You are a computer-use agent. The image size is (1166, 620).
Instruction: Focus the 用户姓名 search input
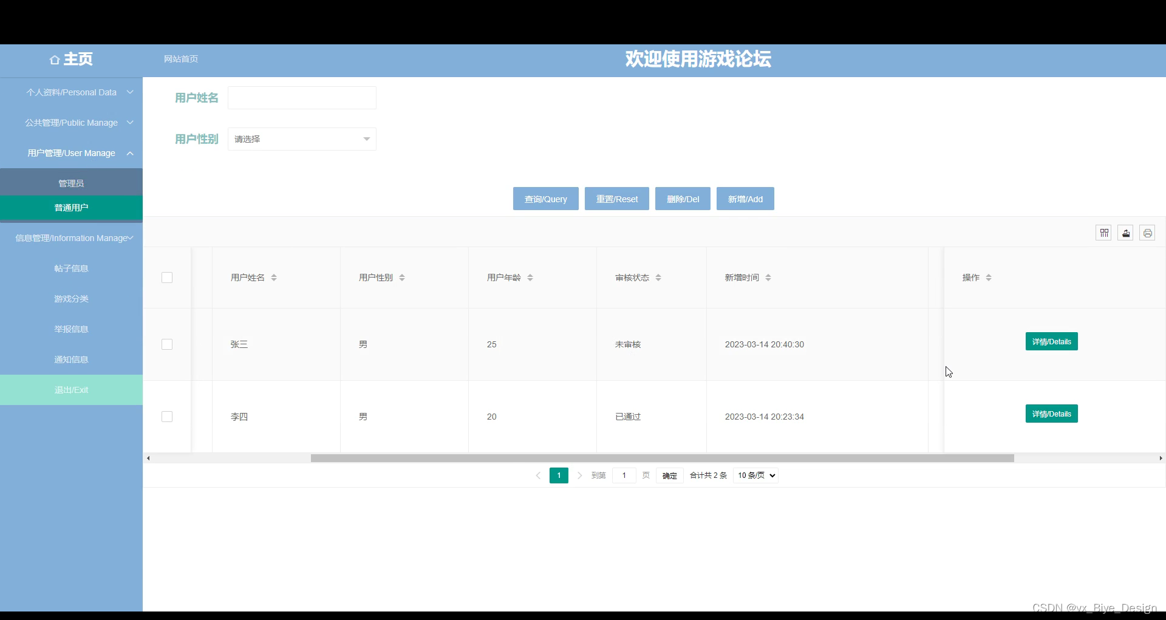tap(302, 98)
